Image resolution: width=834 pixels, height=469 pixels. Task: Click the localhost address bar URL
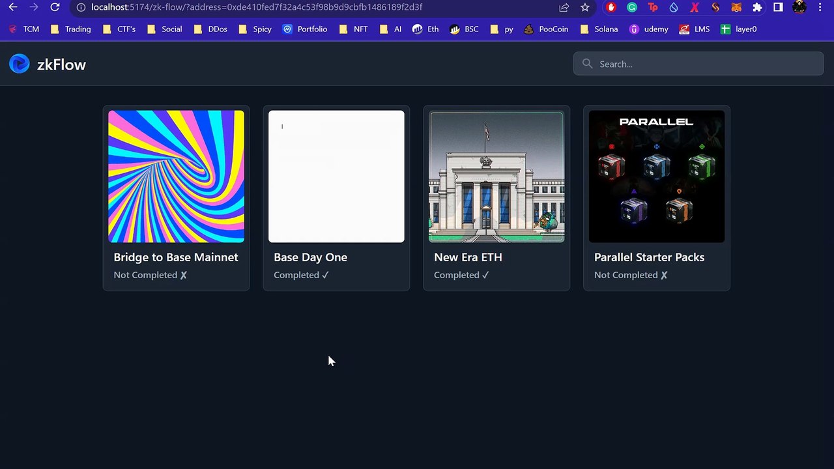pos(257,7)
